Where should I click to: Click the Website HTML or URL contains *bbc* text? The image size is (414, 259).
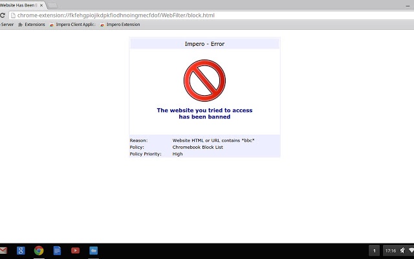[x=213, y=141]
